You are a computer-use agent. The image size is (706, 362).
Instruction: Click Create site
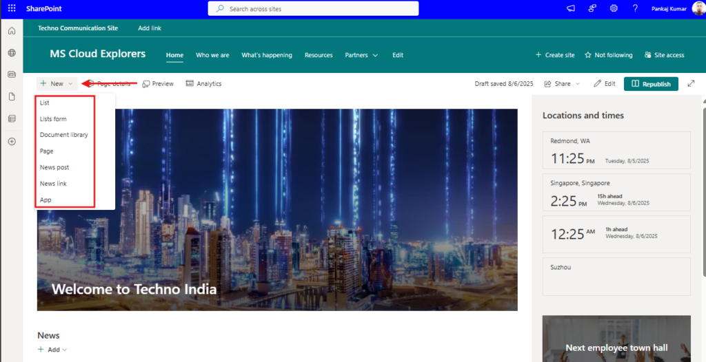(555, 55)
